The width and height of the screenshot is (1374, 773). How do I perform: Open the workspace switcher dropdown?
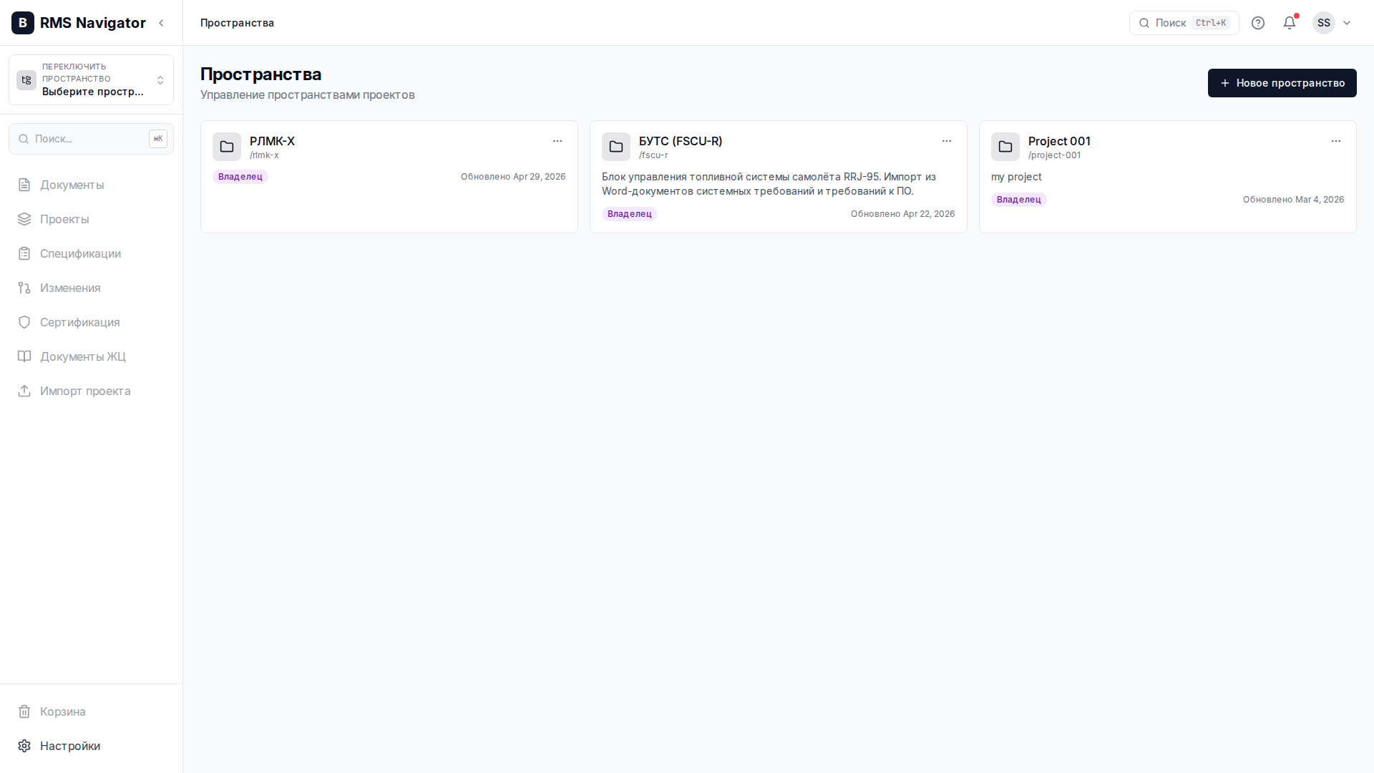pyautogui.click(x=91, y=79)
